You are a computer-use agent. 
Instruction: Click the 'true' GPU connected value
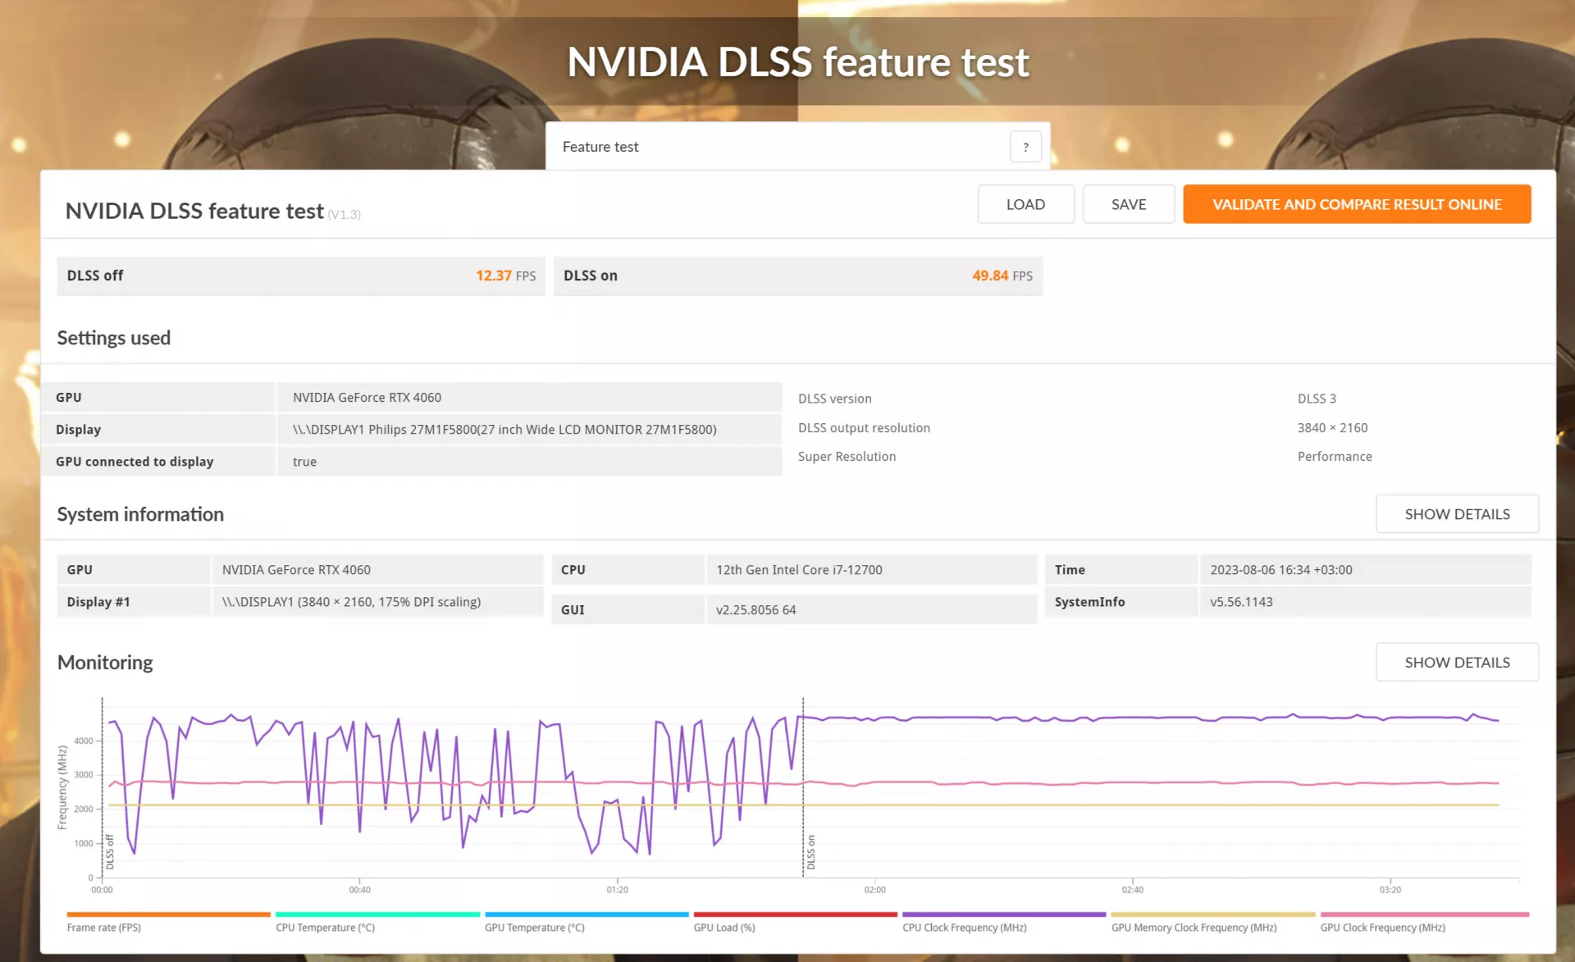point(304,462)
